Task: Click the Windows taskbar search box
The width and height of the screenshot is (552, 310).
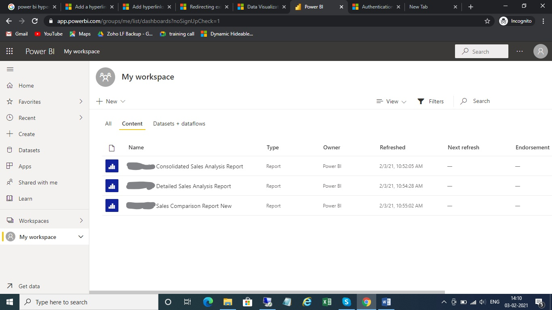Action: click(88, 302)
